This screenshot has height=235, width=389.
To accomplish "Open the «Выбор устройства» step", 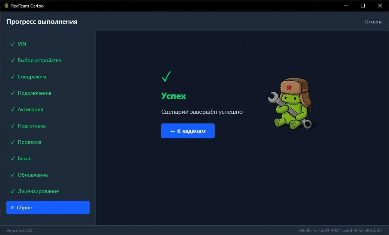I will point(48,60).
